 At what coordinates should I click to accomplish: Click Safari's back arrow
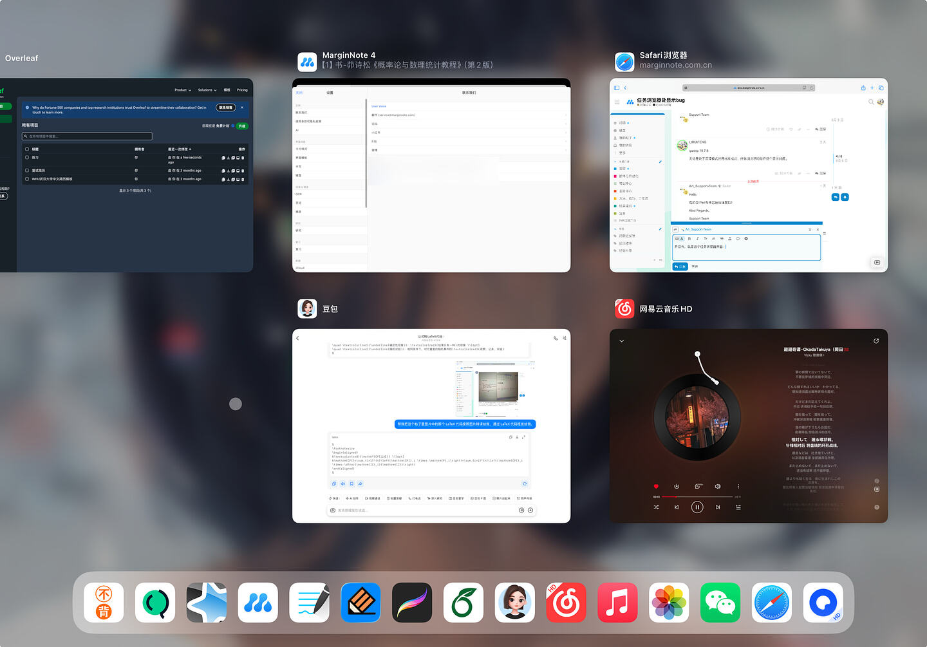click(625, 88)
